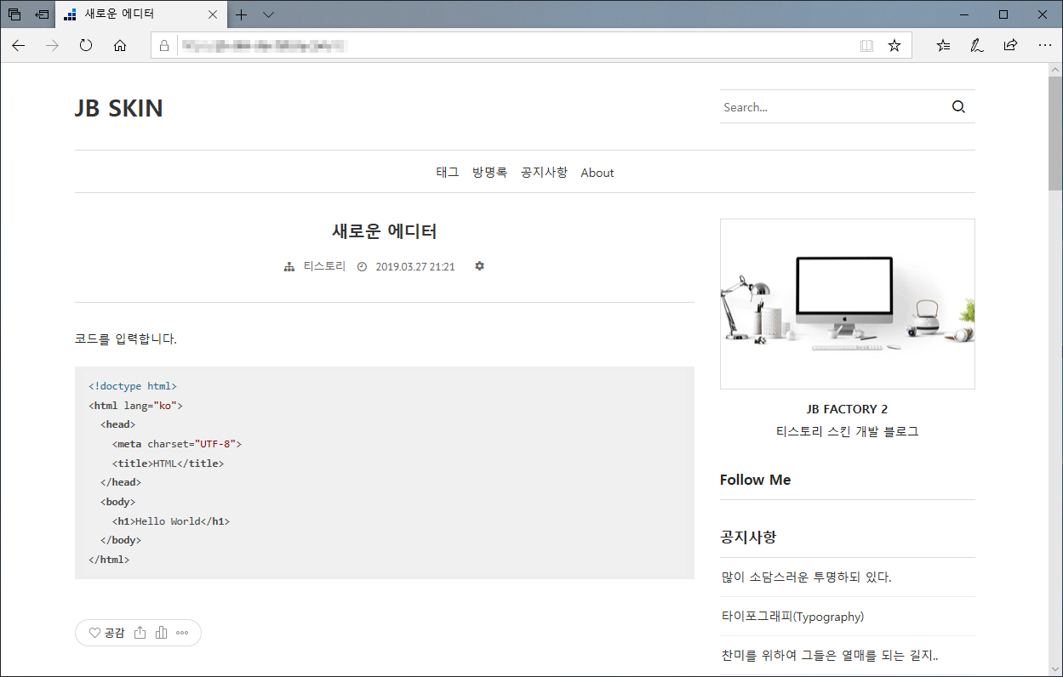Click the 코드를 입력합니다. paragraph
Screen dimensions: 1063x677
(x=126, y=338)
